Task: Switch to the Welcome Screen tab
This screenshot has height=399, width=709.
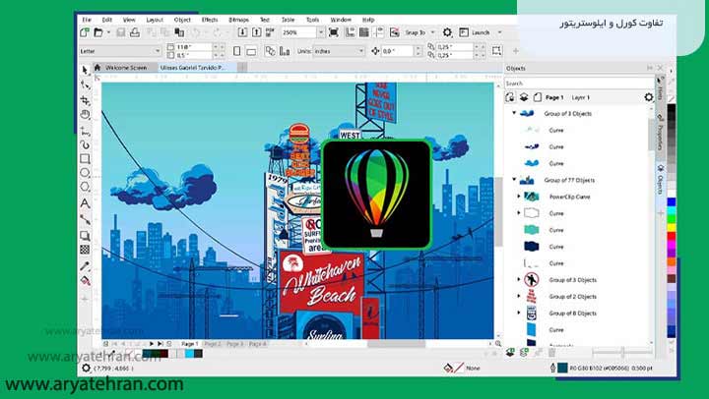Action: tap(125, 68)
